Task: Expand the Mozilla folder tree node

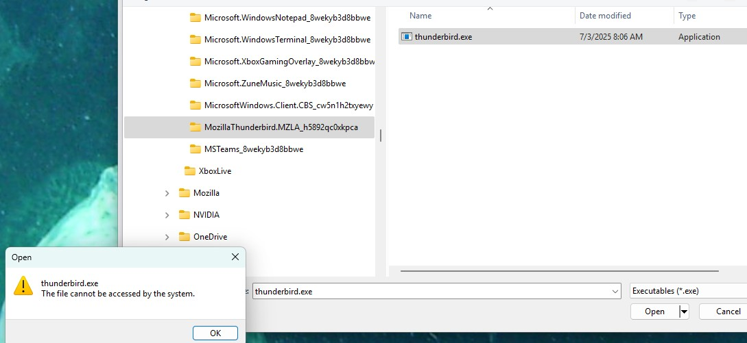Action: click(x=167, y=193)
